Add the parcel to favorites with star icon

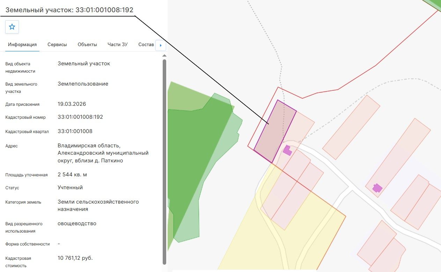(12, 27)
